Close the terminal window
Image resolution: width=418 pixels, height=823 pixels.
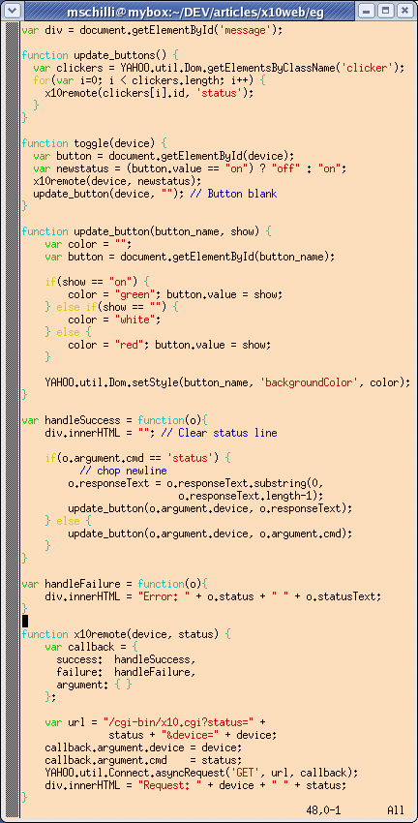[x=403, y=11]
